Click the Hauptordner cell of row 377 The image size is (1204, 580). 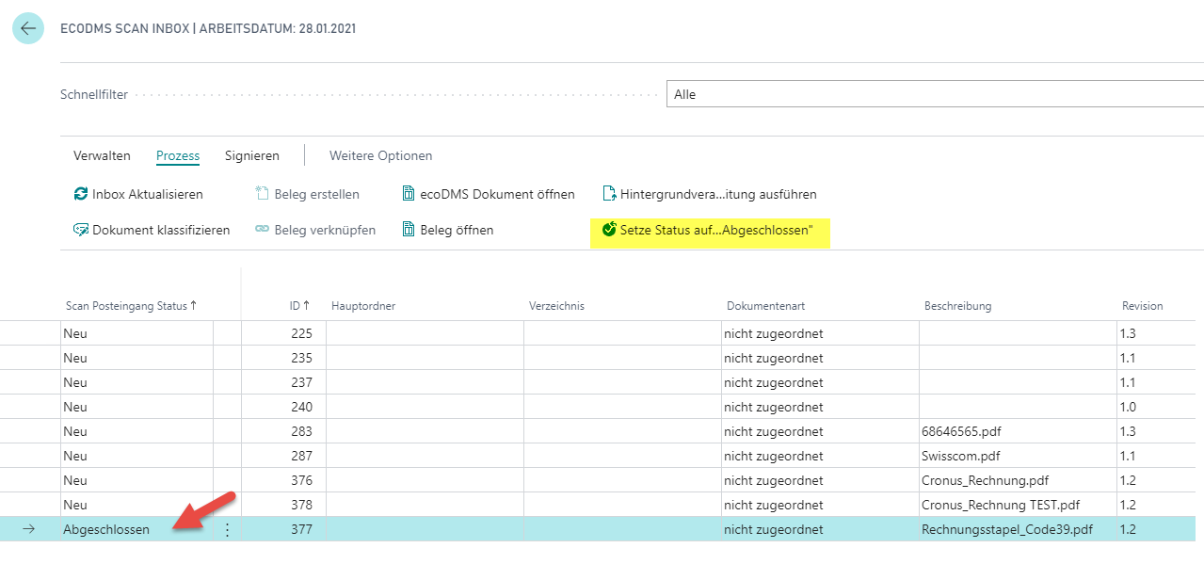coord(425,529)
